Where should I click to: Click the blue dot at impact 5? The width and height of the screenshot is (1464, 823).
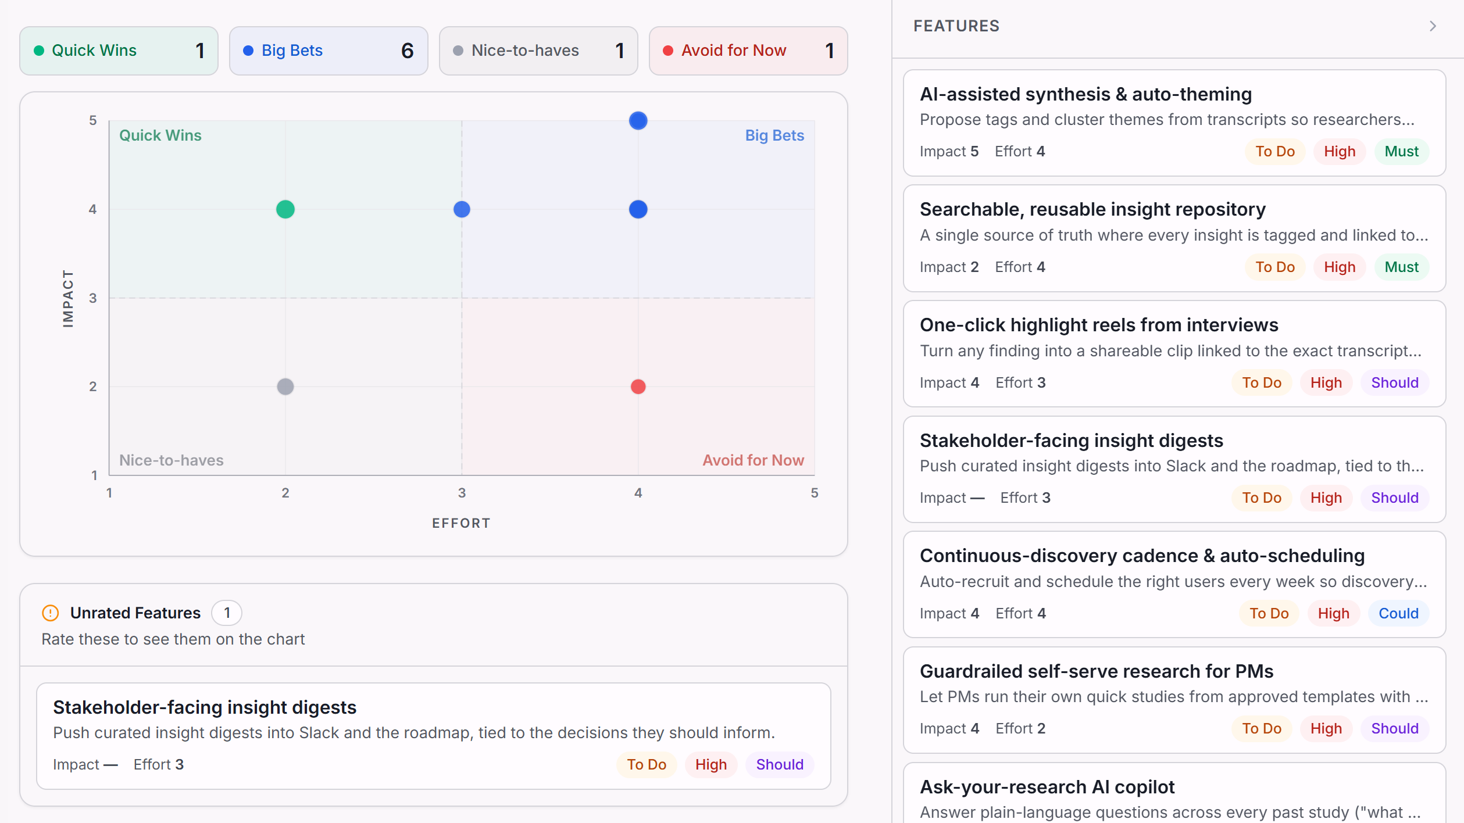638,121
